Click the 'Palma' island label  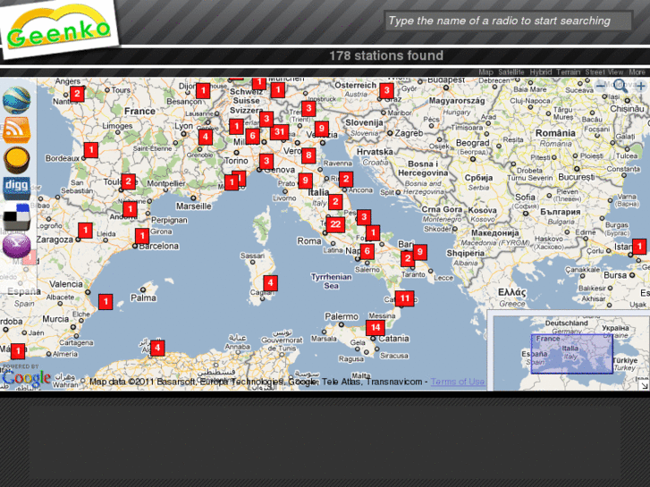click(143, 298)
